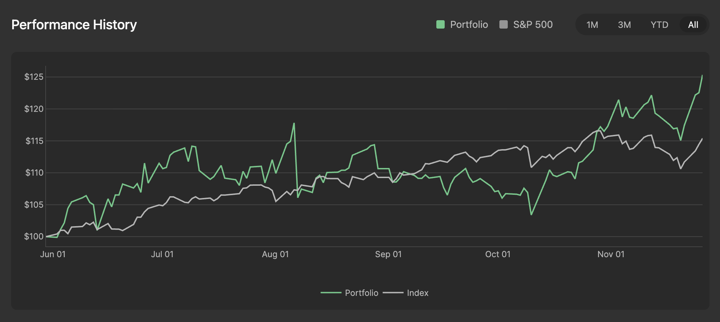
Task: Click the currently active All button
Action: coord(693,24)
